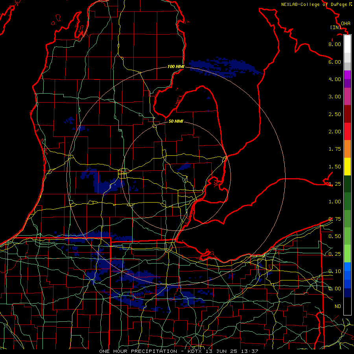Select the 1.75 inch legend value
Screen dimensions: 354x354
335,149
